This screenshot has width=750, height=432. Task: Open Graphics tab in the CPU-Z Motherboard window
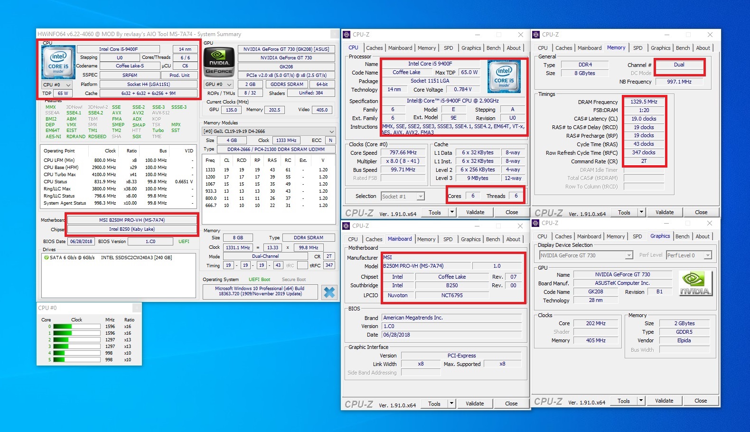click(471, 239)
